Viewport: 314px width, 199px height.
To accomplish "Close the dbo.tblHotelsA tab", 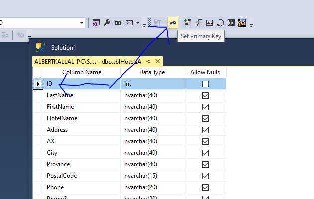I will click(x=158, y=61).
